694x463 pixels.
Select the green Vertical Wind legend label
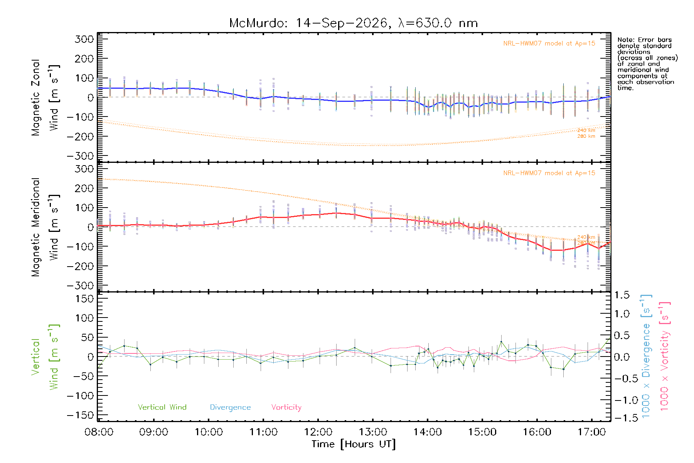[162, 407]
